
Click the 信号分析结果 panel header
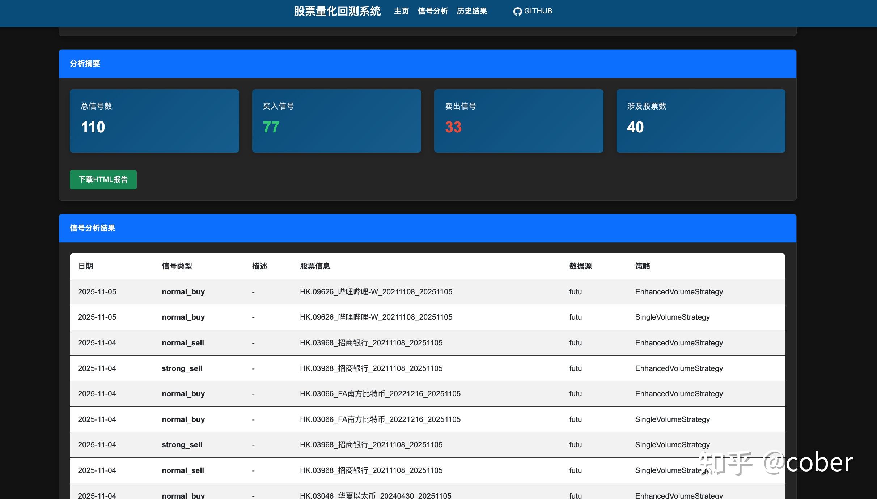click(428, 228)
